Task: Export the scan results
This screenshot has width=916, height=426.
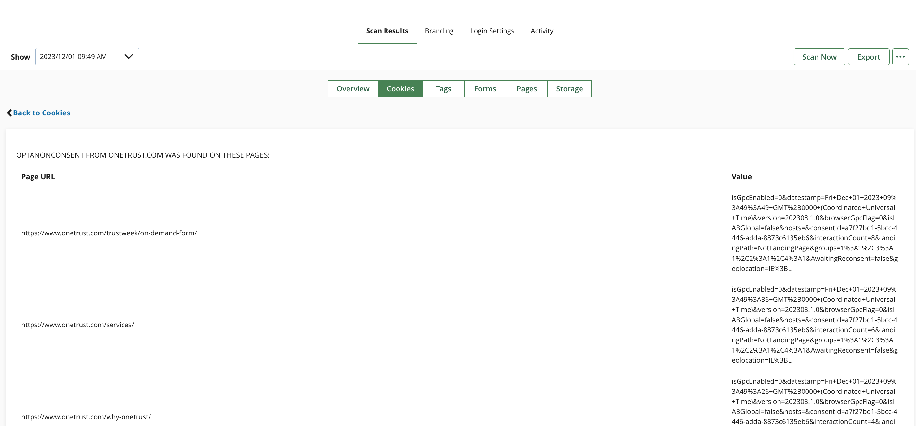Action: click(x=868, y=57)
